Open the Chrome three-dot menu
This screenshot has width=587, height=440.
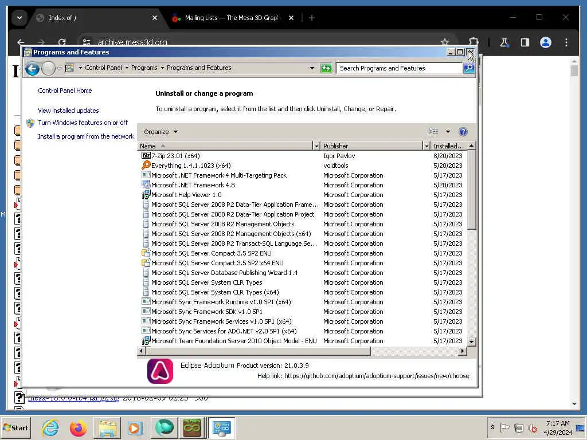point(566,42)
